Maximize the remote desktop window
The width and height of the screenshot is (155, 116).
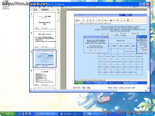(x=144, y=4)
